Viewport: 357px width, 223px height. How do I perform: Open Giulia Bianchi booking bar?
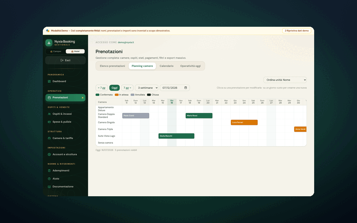coord(176,136)
